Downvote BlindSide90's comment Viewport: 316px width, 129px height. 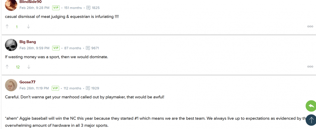pos(28,27)
